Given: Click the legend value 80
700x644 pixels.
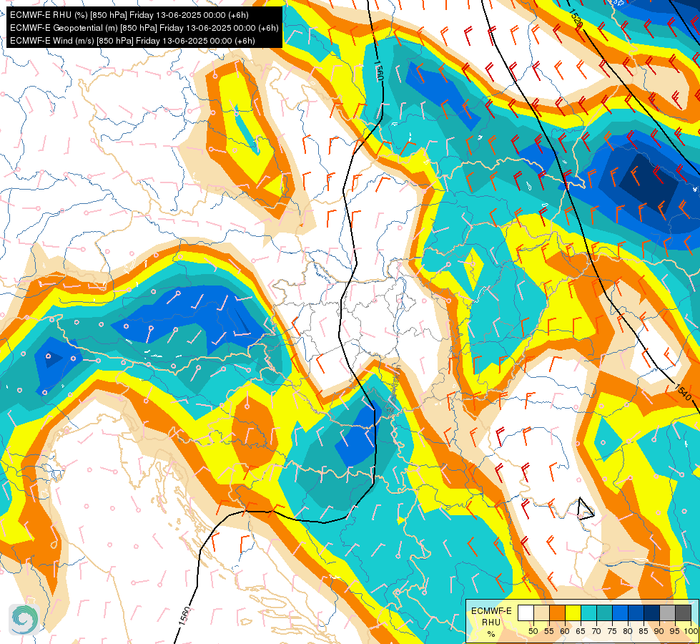Looking at the screenshot, I should pyautogui.click(x=628, y=631).
